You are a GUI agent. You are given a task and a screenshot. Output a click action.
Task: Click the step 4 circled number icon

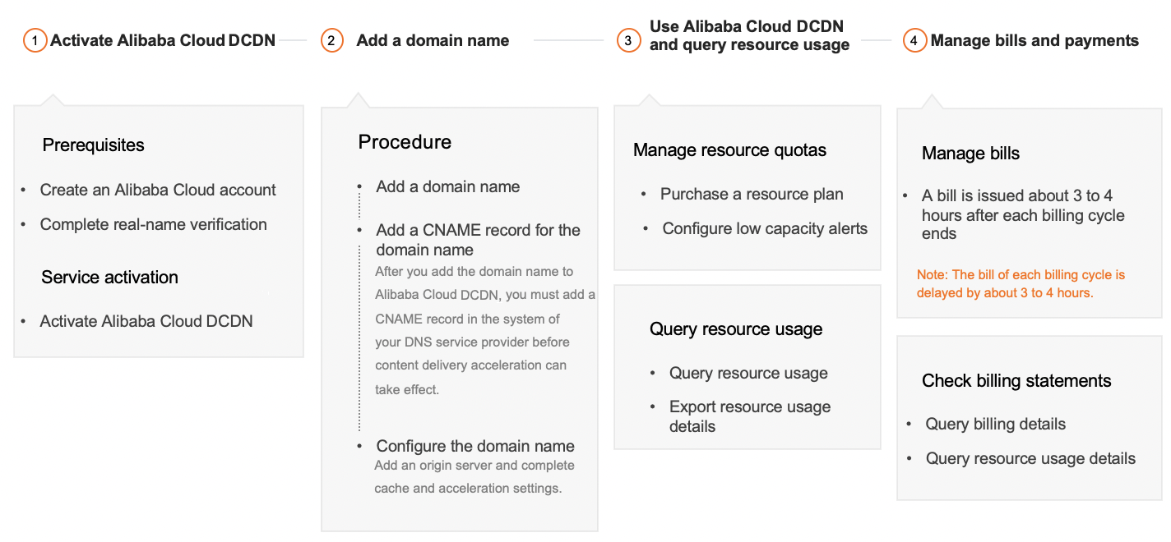914,40
